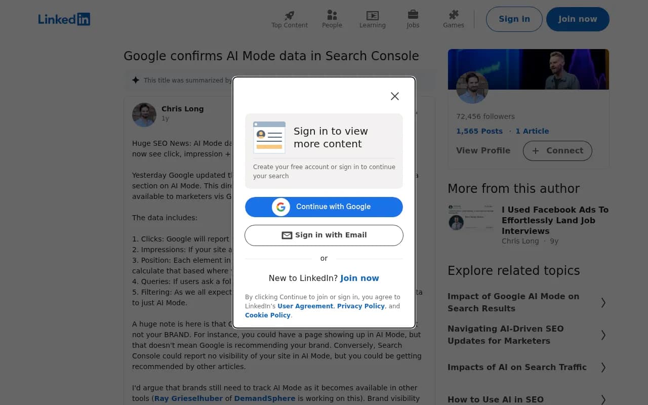Open the DemandSphere link
Viewport: 648px width, 405px height.
coord(265,398)
